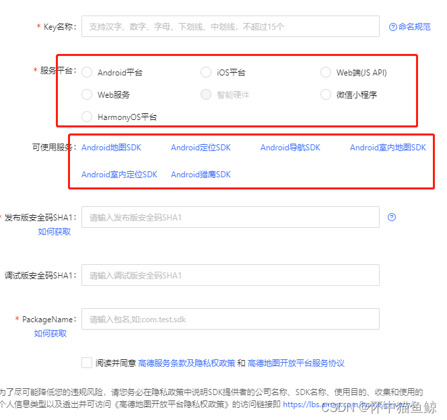Viewport: 447px width, 420px height.
Task: Open the Android导航SDK link
Action: click(x=290, y=148)
